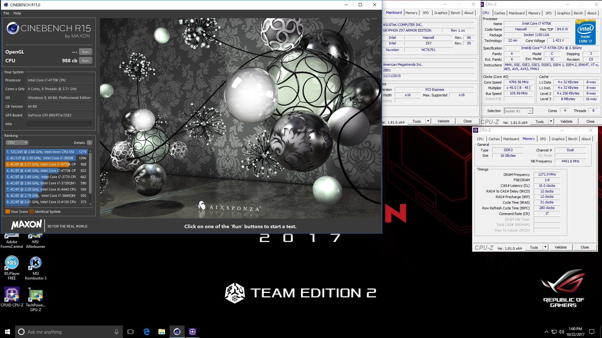Launch Microsoft Edge from the taskbar
The width and height of the screenshot is (602, 338).
(146, 332)
